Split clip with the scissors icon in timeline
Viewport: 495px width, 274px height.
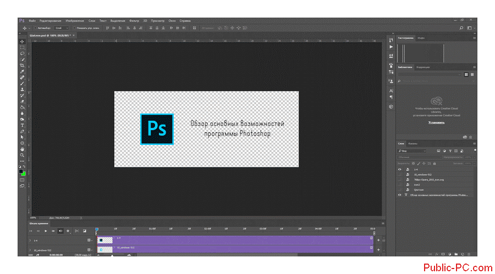76,231
